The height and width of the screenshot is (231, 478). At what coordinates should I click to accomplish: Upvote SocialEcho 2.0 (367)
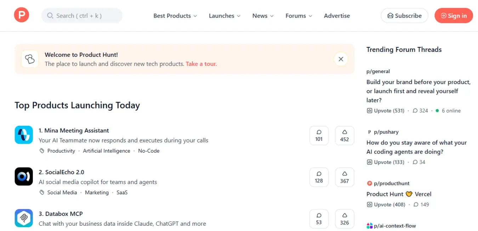pyautogui.click(x=345, y=177)
